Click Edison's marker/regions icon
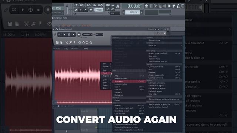Screen dimensions: 237x133 pyautogui.click(x=74, y=43)
